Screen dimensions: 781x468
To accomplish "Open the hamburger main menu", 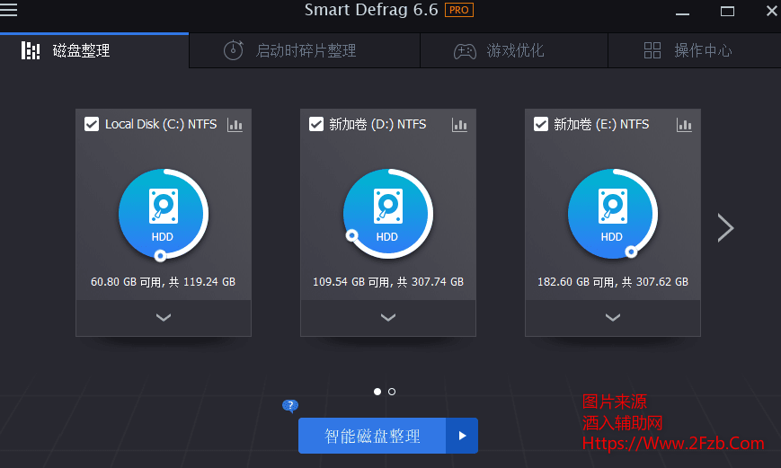I will (9, 11).
